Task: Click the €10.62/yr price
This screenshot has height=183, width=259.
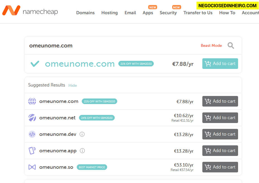Action: pyautogui.click(x=184, y=115)
